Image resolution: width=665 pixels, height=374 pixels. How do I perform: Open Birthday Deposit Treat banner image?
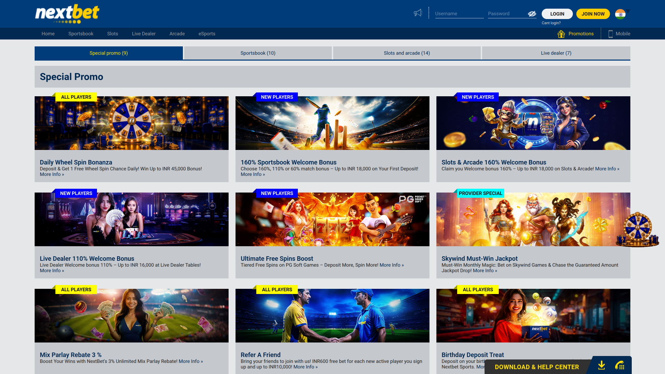click(533, 316)
